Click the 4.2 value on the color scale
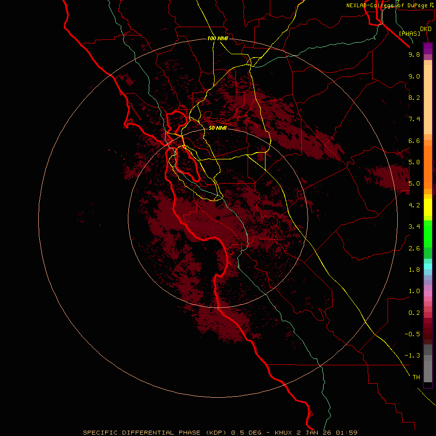Screen dimensions: 436x436 [414, 205]
